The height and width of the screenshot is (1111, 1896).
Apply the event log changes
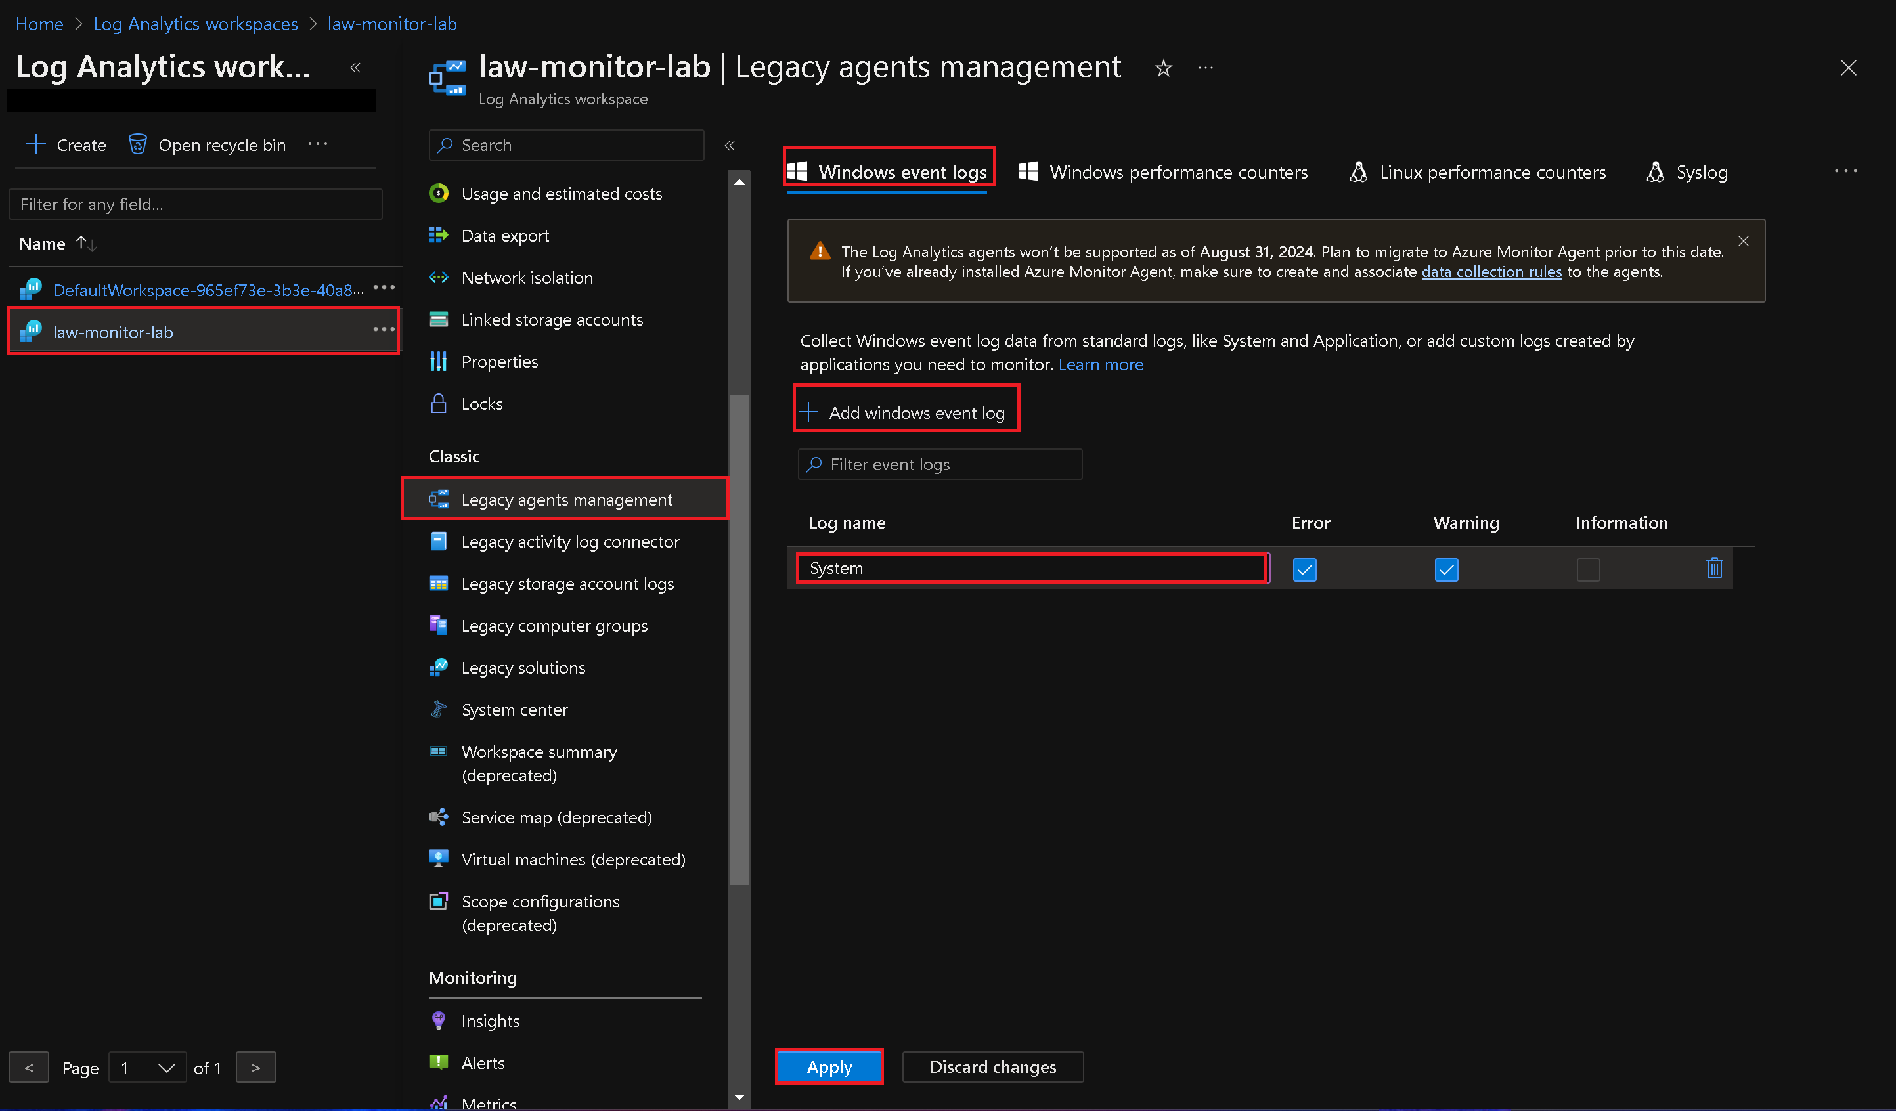[x=828, y=1066]
